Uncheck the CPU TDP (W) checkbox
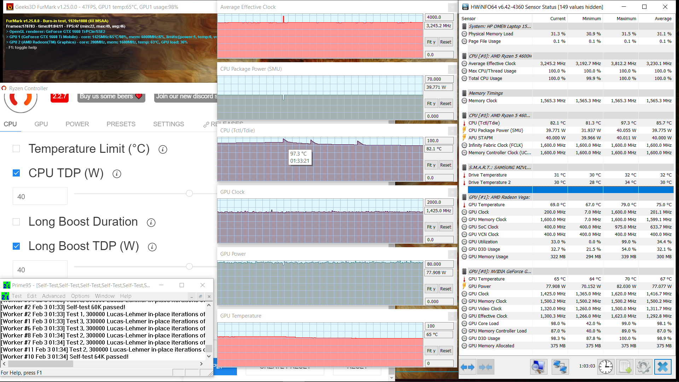Screen dimensions: 679x382 pos(16,173)
